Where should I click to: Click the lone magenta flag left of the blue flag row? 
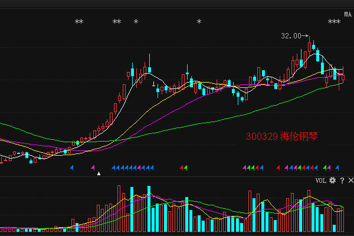coord(93,168)
